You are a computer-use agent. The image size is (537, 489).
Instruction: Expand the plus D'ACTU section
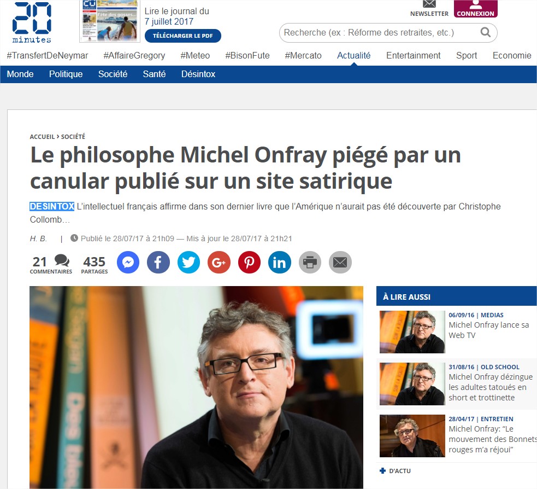tap(395, 471)
